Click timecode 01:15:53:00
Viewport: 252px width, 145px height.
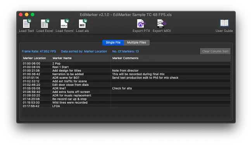click(x=31, y=103)
